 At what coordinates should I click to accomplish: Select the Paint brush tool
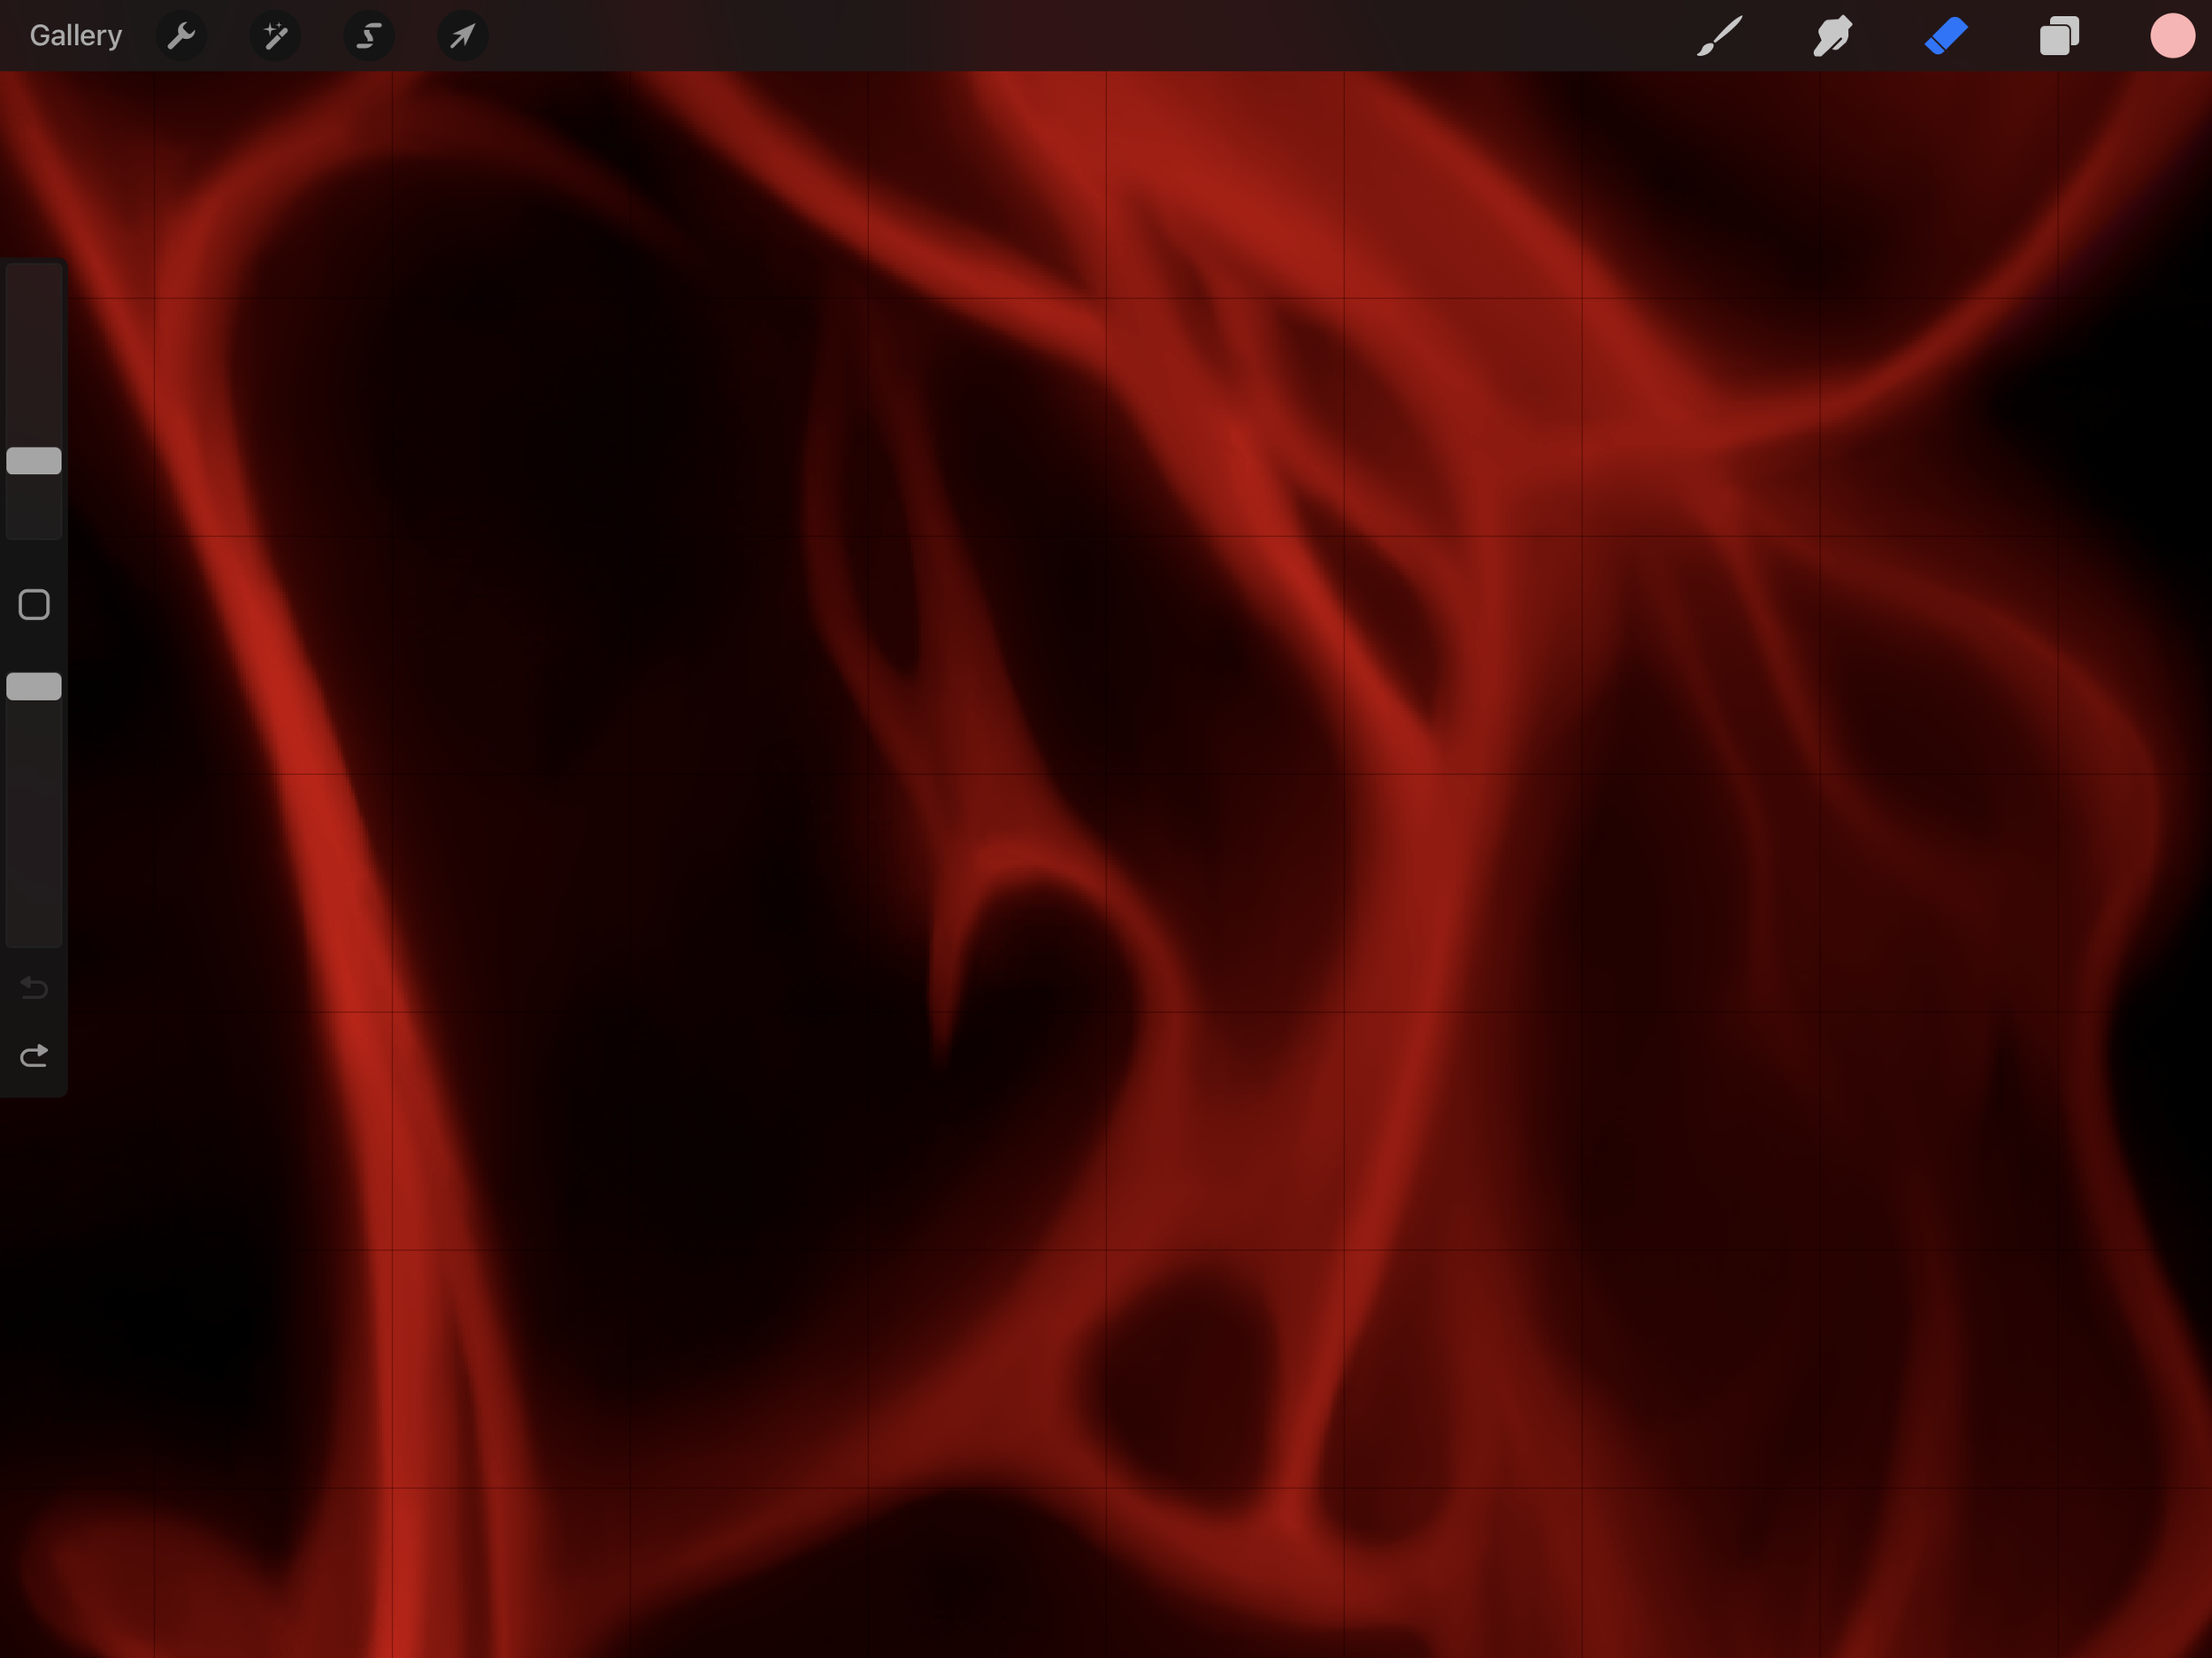click(1719, 36)
